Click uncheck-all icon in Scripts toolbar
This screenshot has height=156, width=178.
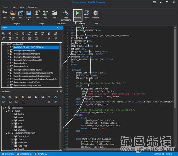[36, 38]
